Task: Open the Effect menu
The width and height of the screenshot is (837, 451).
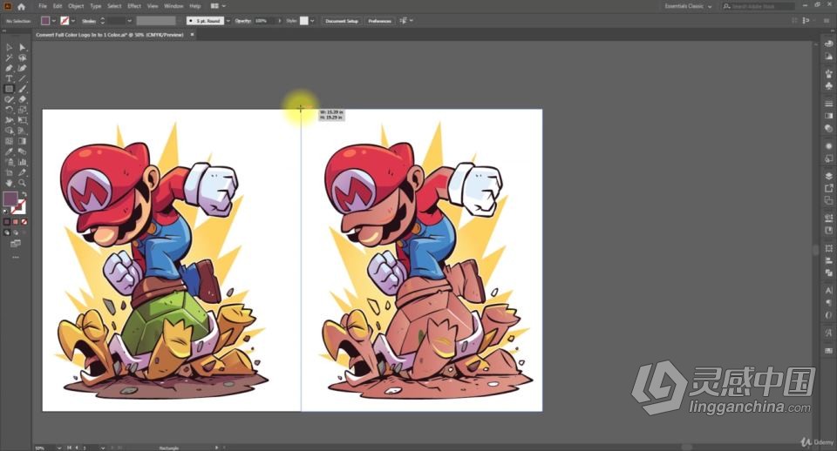Action: 134,6
